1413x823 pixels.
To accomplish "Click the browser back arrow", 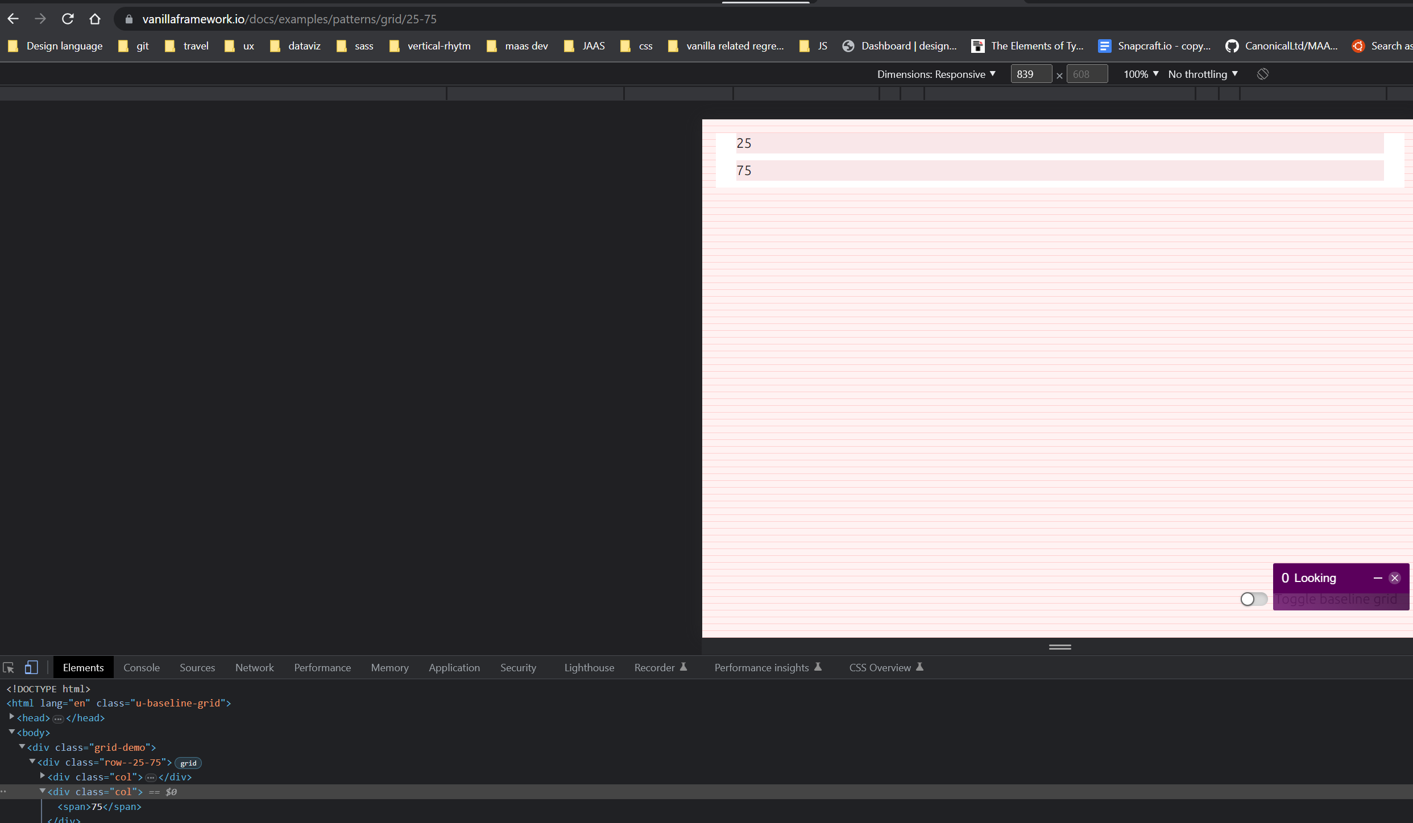I will [13, 19].
